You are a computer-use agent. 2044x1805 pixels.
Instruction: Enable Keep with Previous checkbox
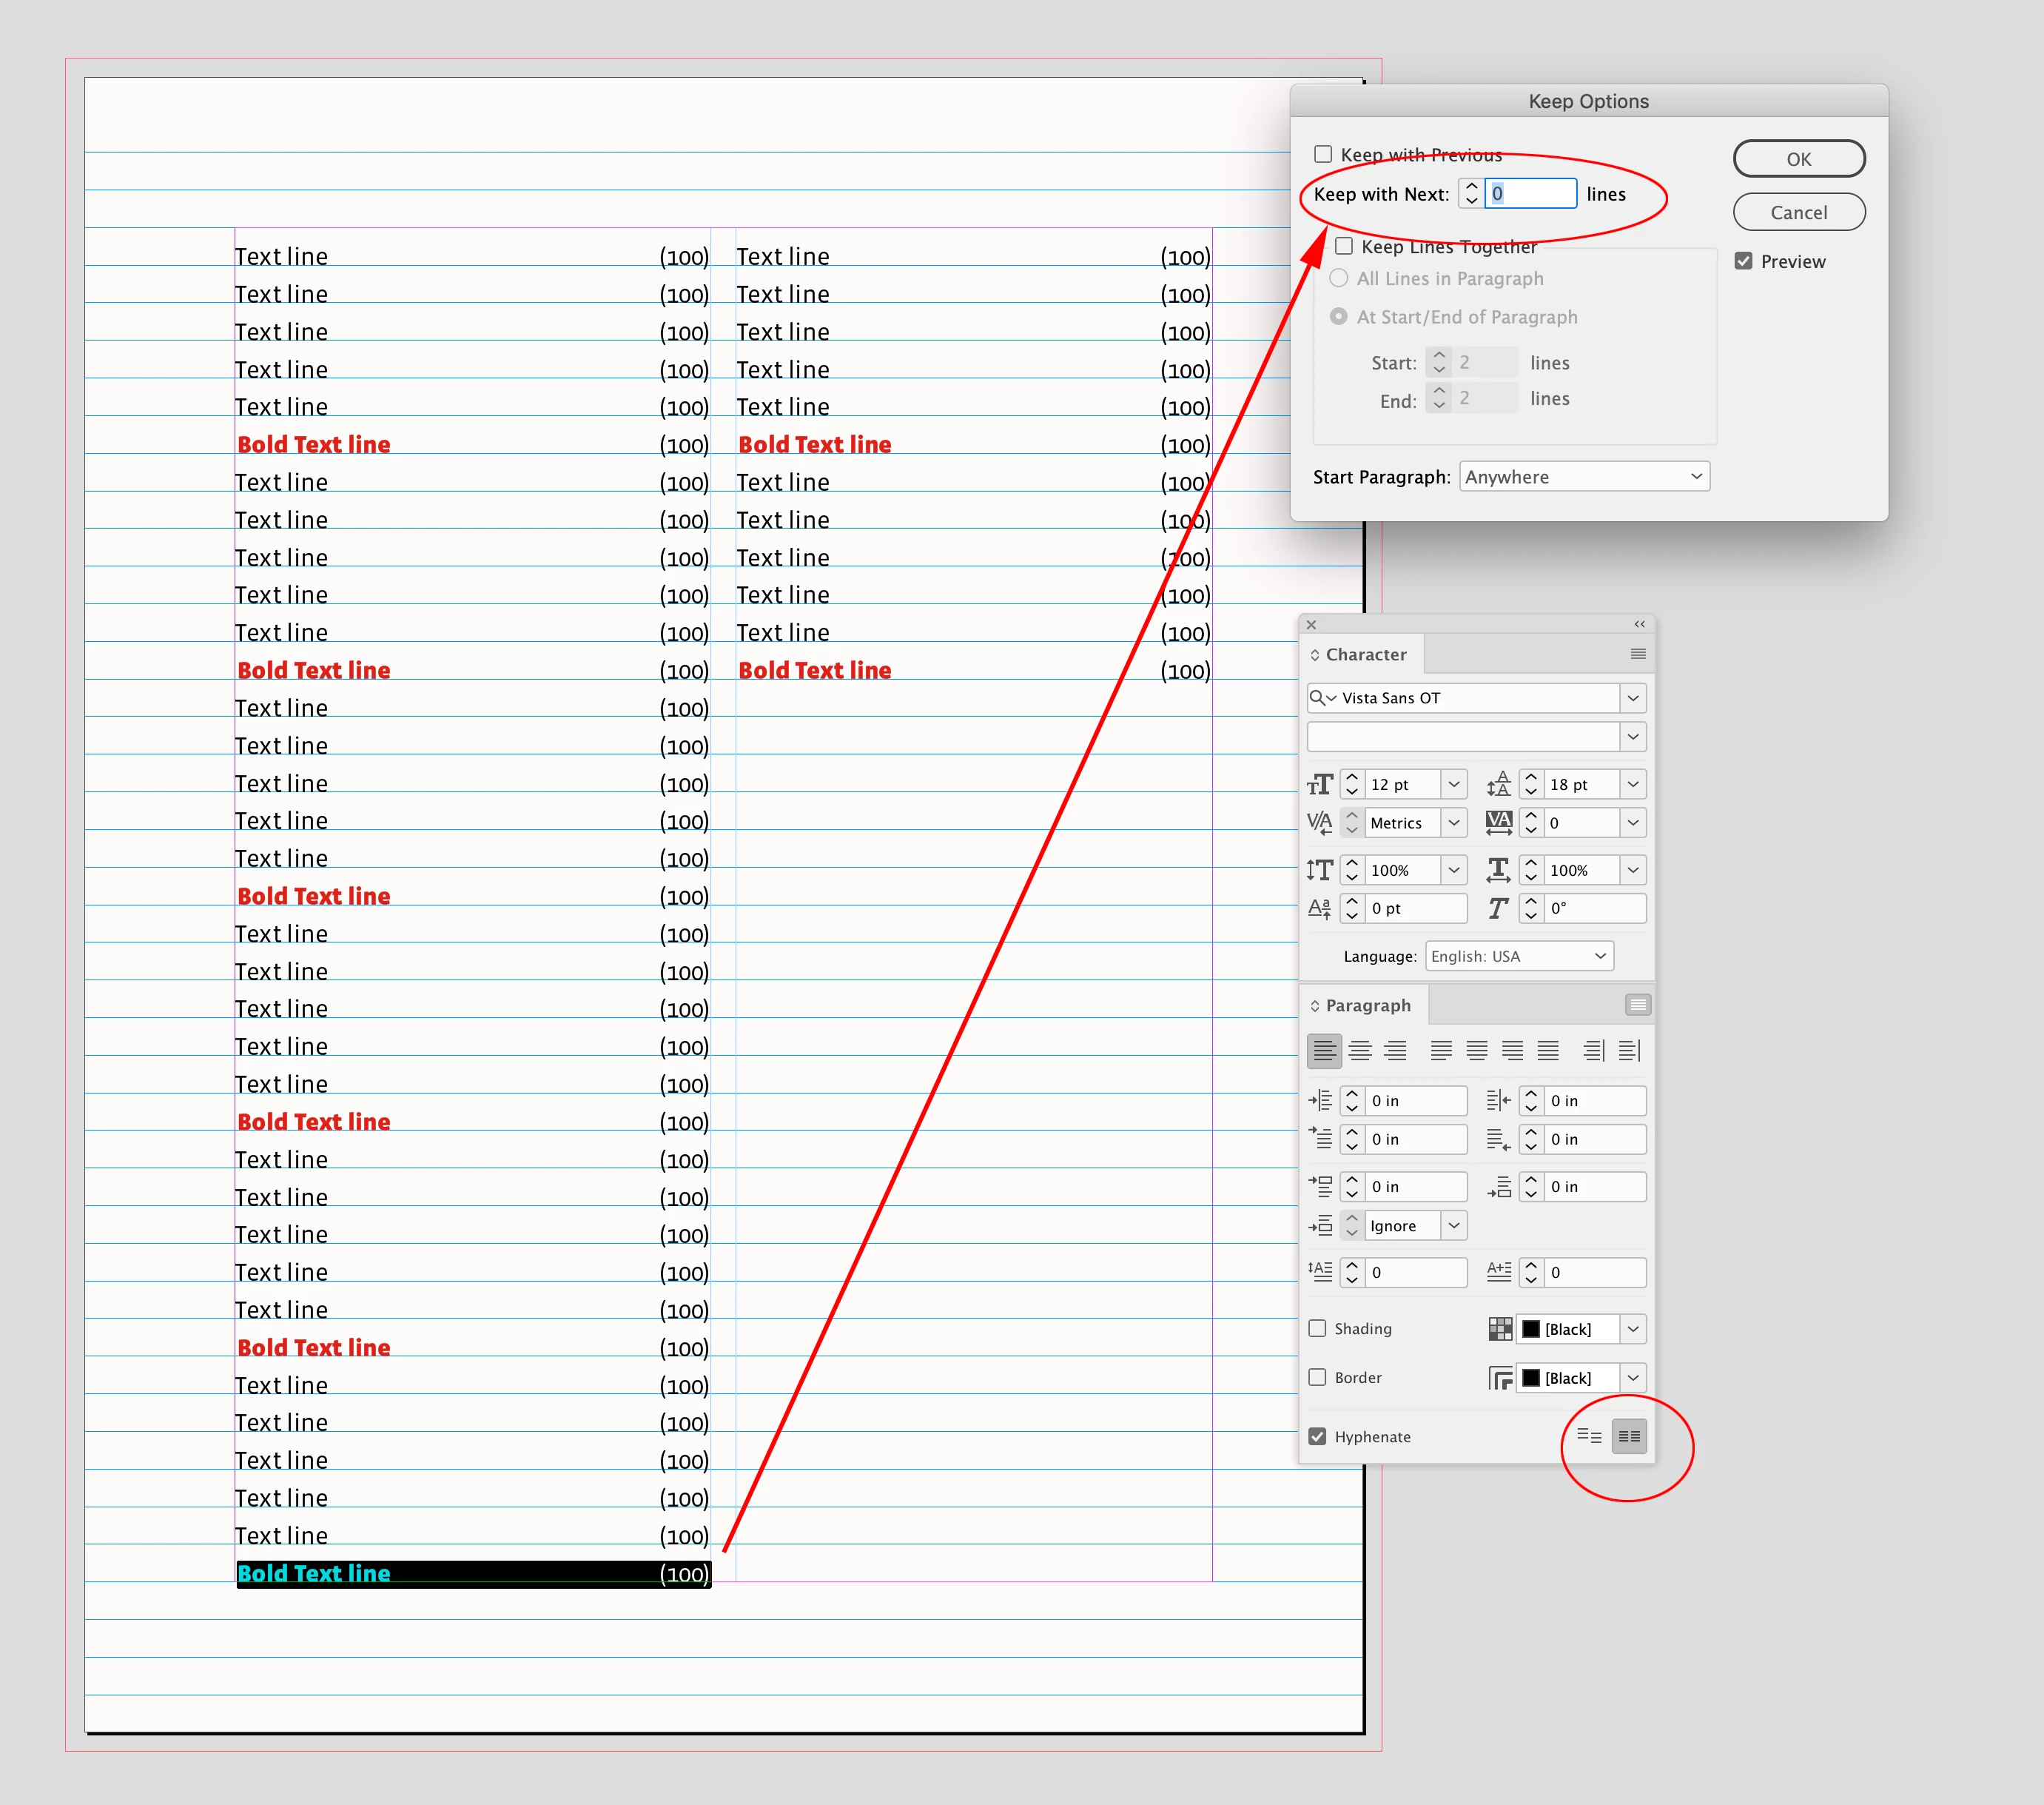pos(1323,154)
